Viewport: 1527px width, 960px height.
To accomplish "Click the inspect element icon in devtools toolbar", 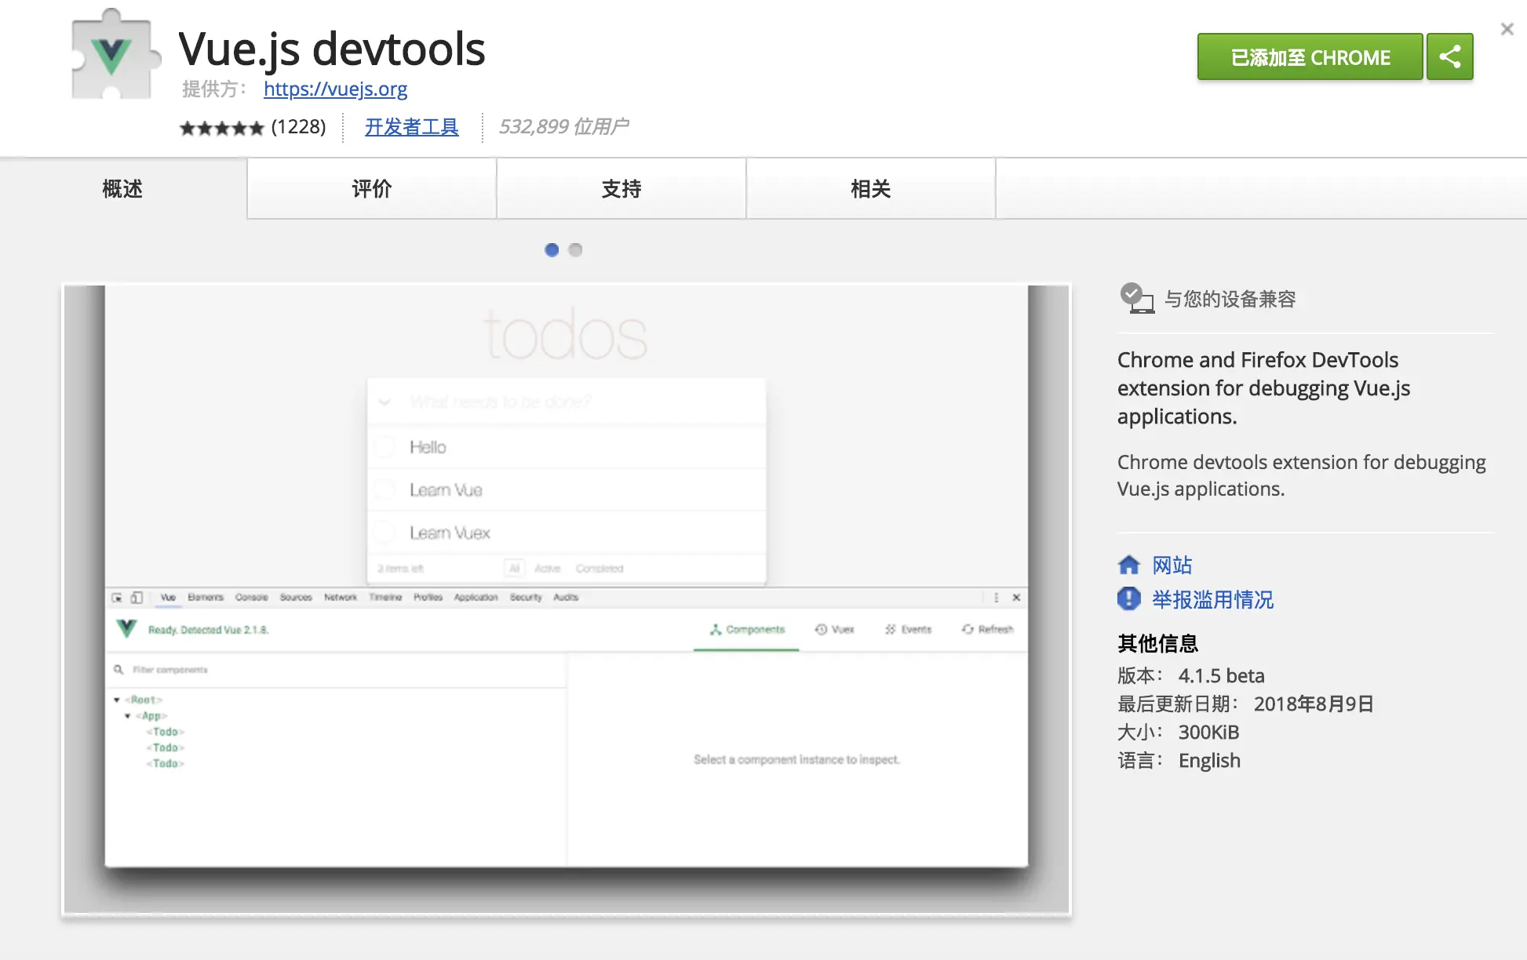I will pyautogui.click(x=116, y=597).
